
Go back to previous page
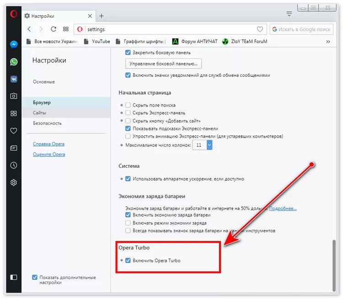(29, 29)
